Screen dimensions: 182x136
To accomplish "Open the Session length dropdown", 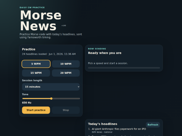I will tap(51, 87).
